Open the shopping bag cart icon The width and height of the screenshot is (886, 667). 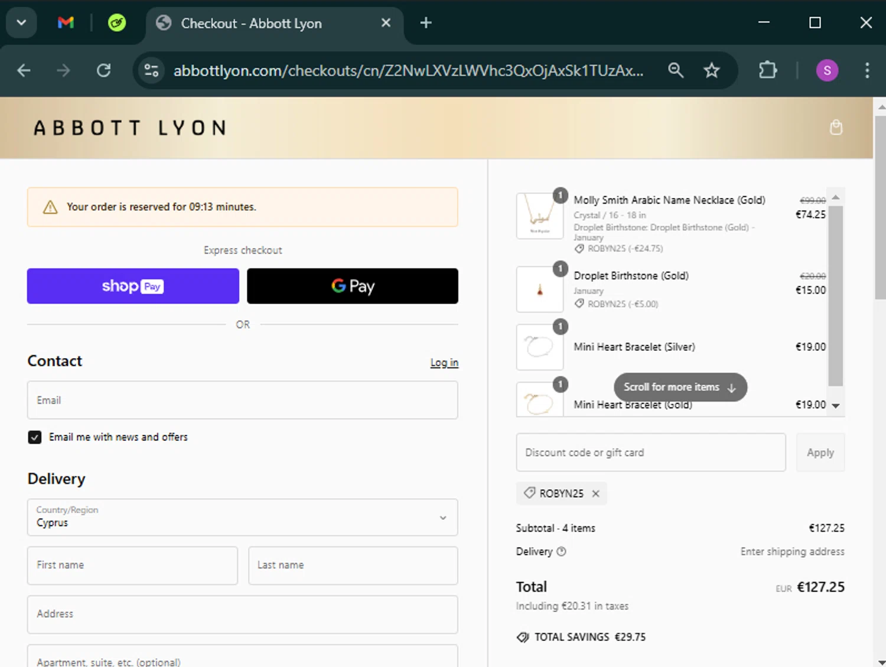(836, 127)
